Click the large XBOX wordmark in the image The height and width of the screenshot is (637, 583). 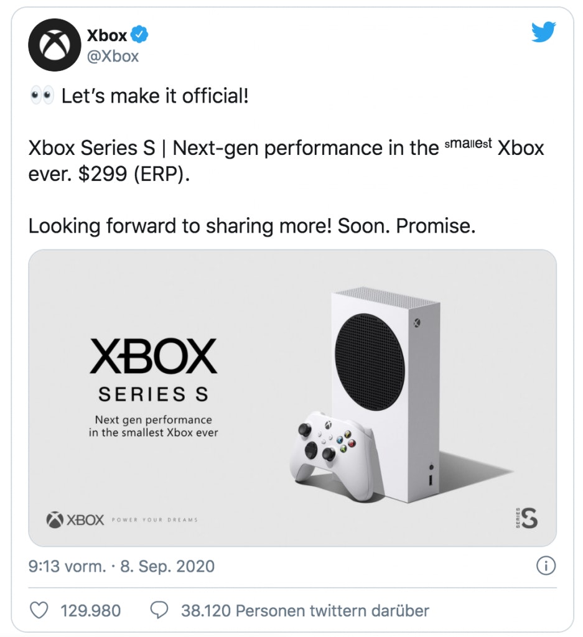(153, 357)
